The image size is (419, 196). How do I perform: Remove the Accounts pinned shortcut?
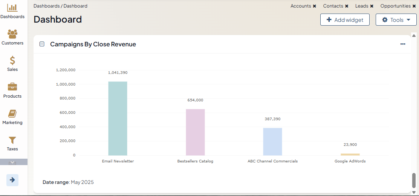314,6
